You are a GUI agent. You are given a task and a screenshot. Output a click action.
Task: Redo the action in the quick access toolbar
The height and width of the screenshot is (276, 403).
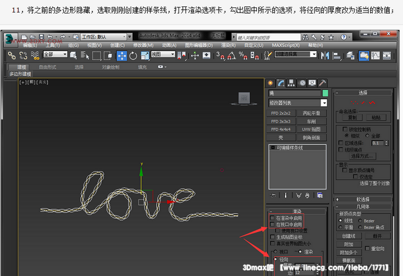tap(62, 37)
